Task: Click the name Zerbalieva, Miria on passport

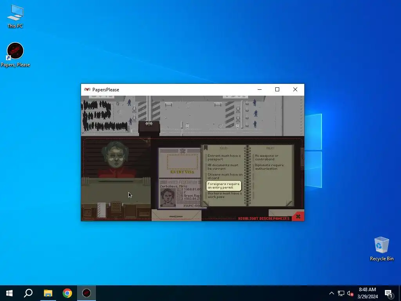Action: (173, 186)
